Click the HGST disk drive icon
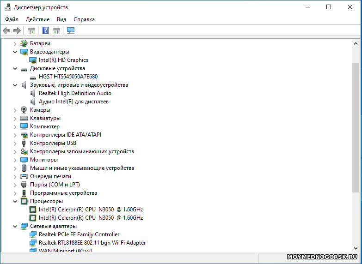362x264 pixels. click(x=33, y=77)
